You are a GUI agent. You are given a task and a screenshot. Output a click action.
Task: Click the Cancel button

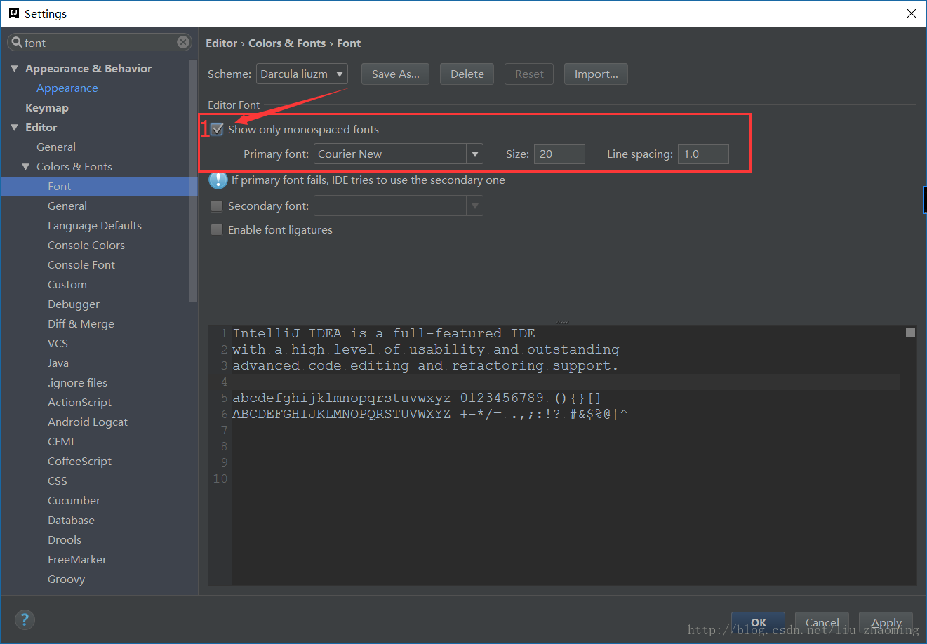[x=822, y=622]
